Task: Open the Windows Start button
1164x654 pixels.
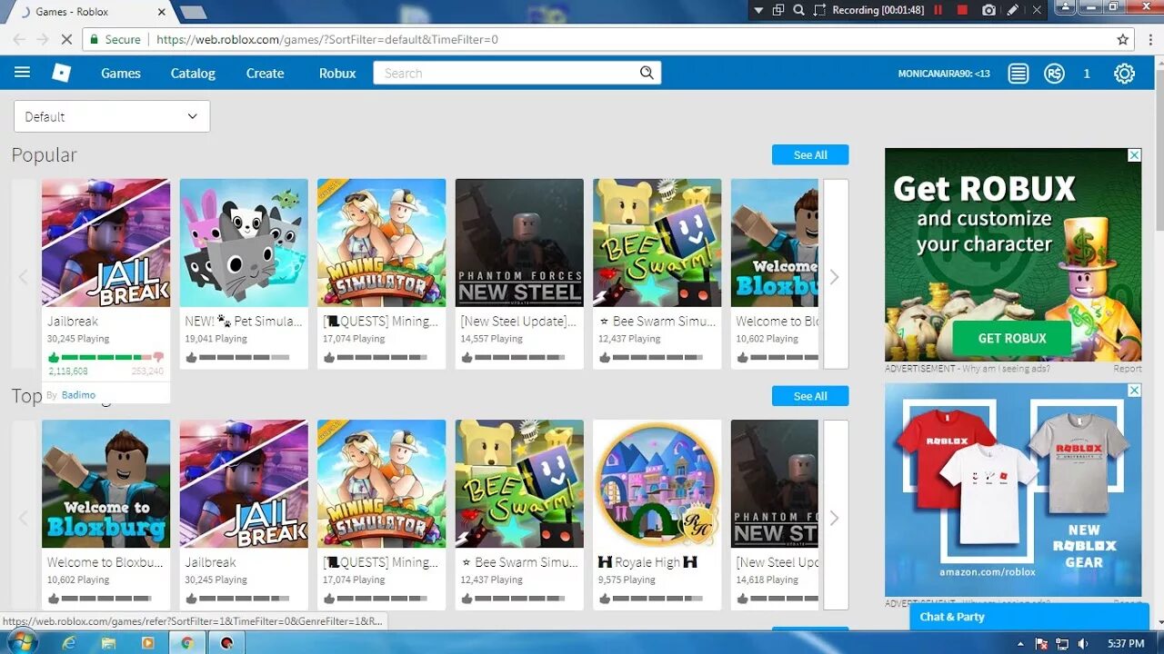Action: pyautogui.click(x=21, y=642)
